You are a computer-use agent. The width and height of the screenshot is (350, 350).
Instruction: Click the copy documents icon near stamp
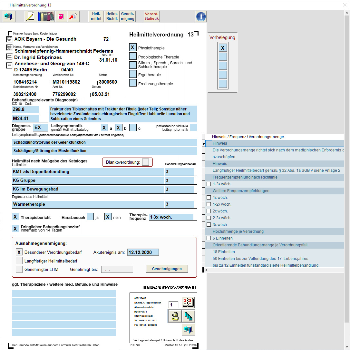pyautogui.click(x=188, y=316)
